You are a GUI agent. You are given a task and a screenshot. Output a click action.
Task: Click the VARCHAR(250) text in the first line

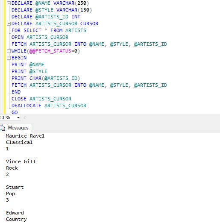click(71, 3)
